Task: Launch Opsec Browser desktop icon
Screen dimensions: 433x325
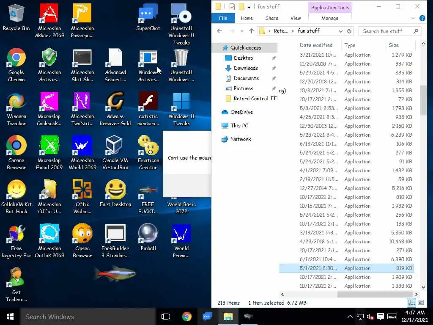Action: (x=82, y=241)
